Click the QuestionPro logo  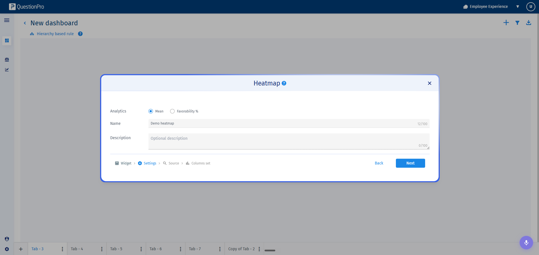(x=26, y=7)
